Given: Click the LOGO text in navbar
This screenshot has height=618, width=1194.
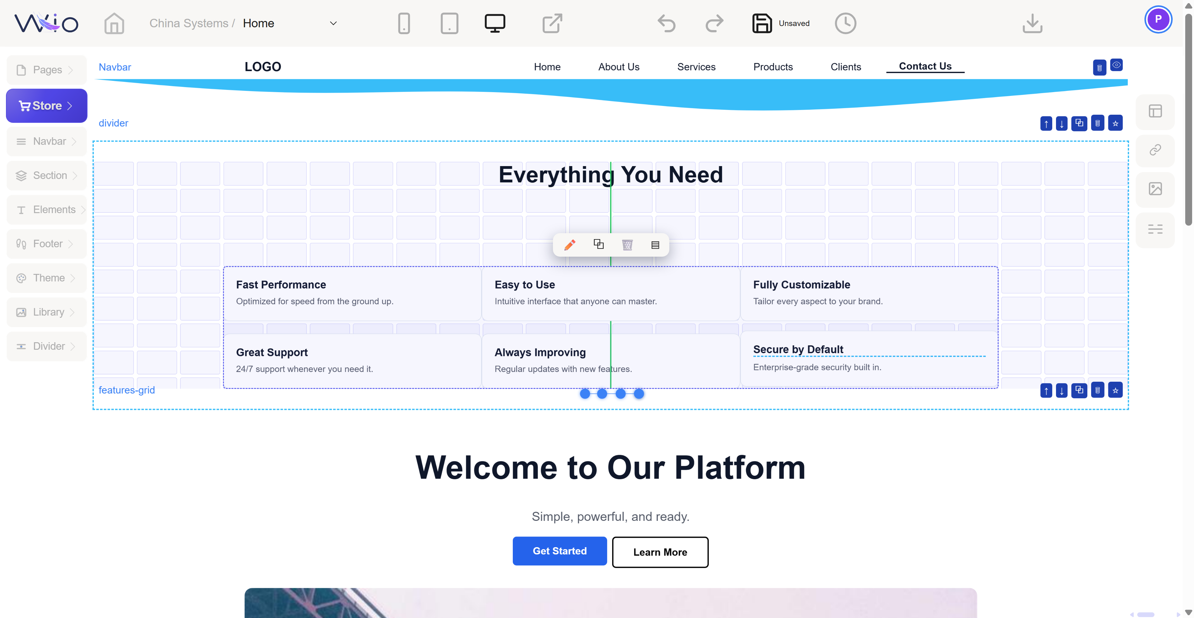Looking at the screenshot, I should click(263, 67).
